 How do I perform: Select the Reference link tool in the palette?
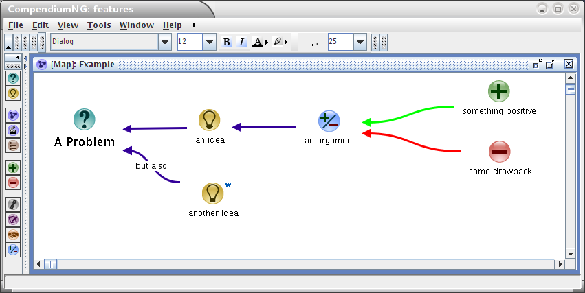(13, 204)
